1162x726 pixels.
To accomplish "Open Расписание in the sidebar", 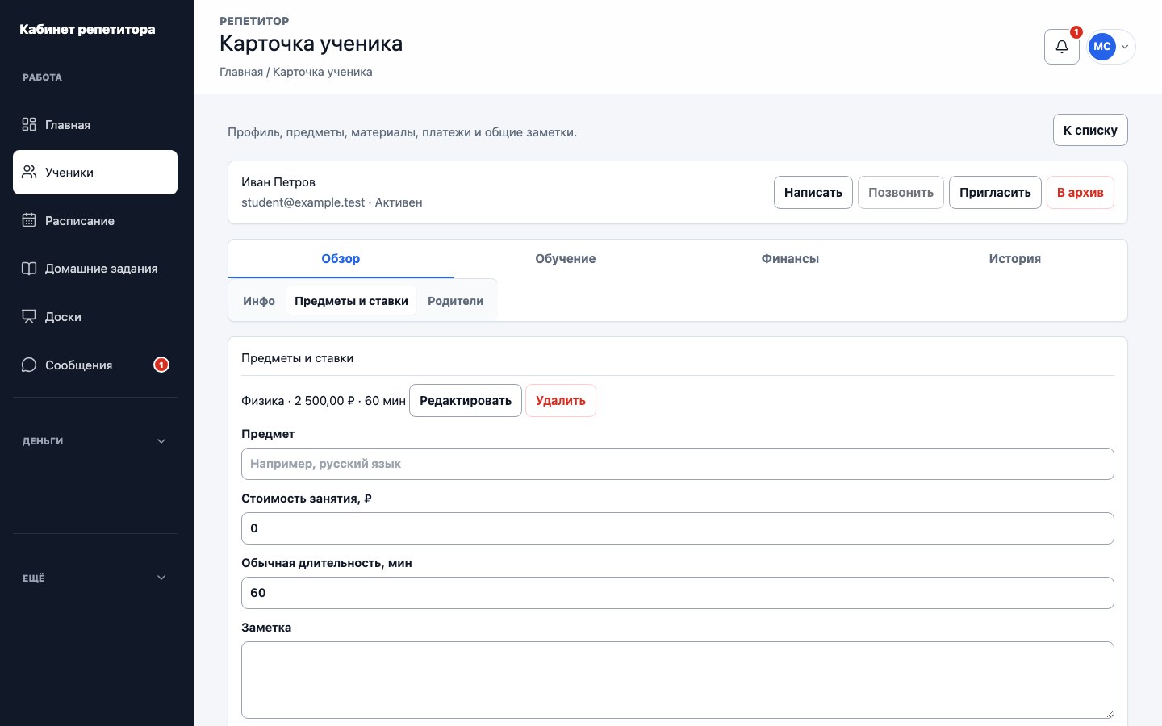I will [x=95, y=220].
